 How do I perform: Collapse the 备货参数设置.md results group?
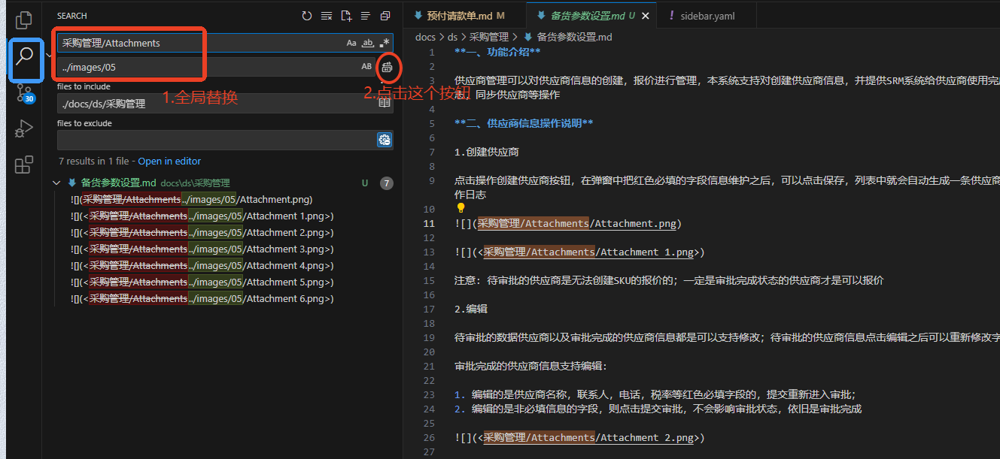(x=56, y=183)
